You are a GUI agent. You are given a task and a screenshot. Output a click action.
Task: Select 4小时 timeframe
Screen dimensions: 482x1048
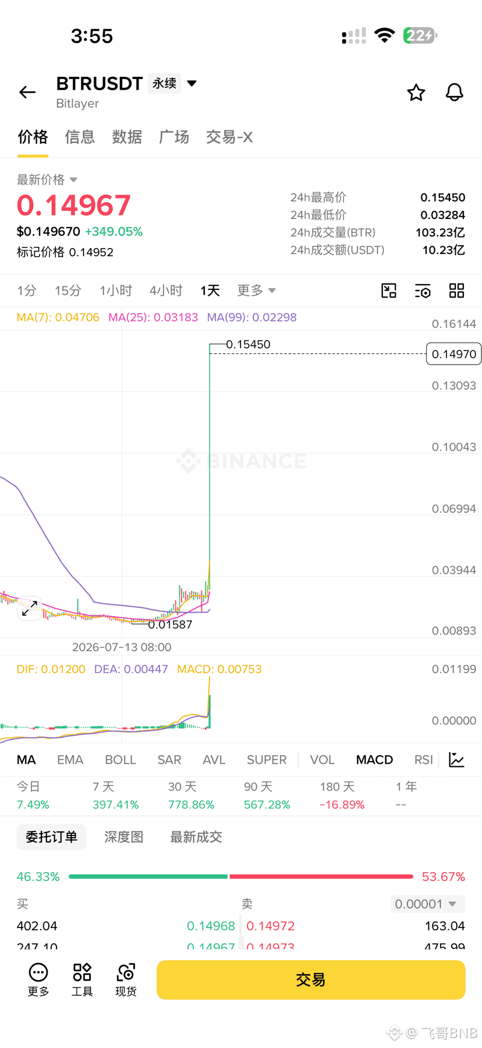166,291
